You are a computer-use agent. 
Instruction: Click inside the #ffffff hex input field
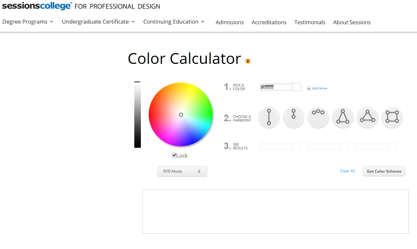tap(276, 87)
